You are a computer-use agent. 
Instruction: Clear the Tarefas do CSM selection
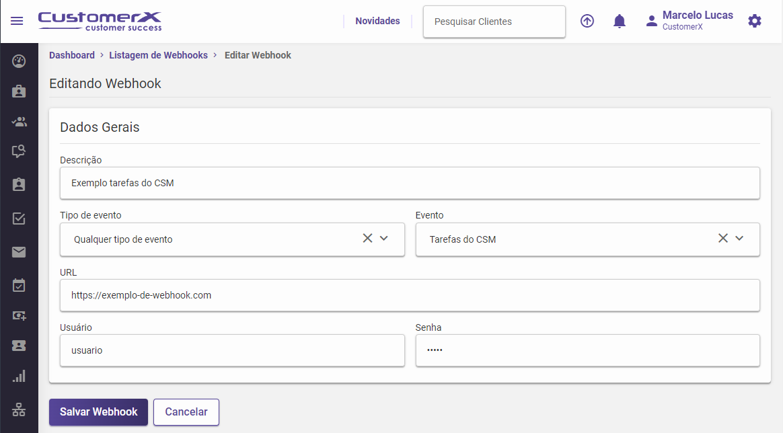click(x=722, y=239)
